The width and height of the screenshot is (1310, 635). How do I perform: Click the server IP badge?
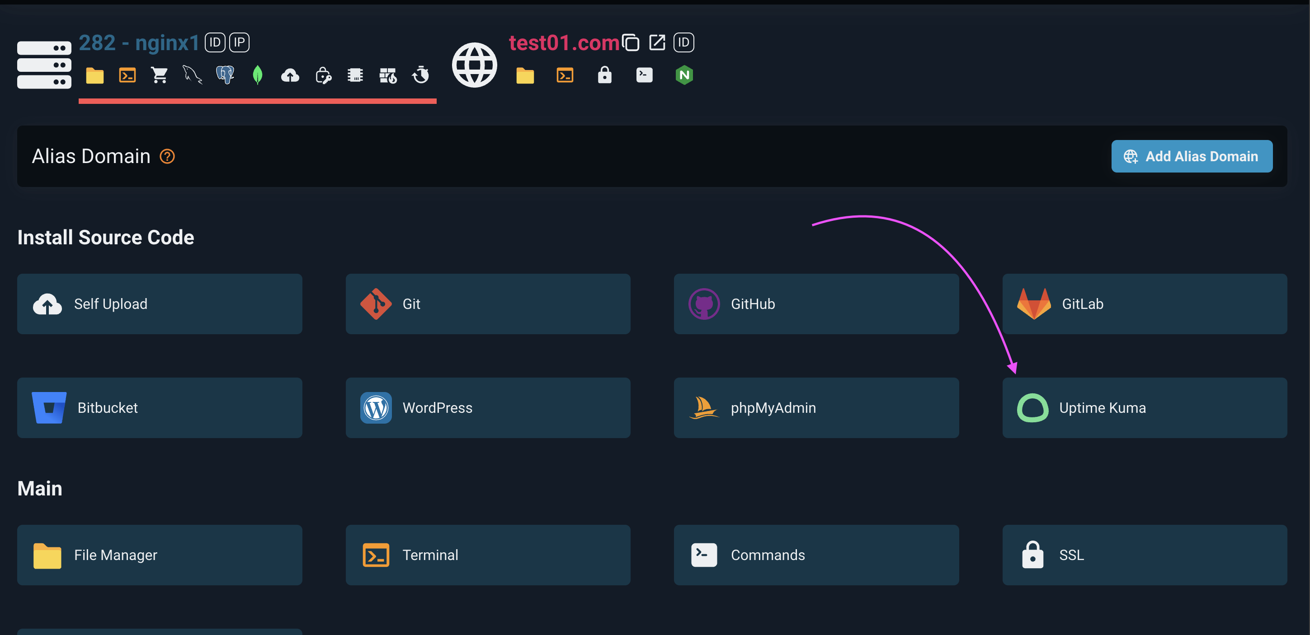pyautogui.click(x=239, y=42)
